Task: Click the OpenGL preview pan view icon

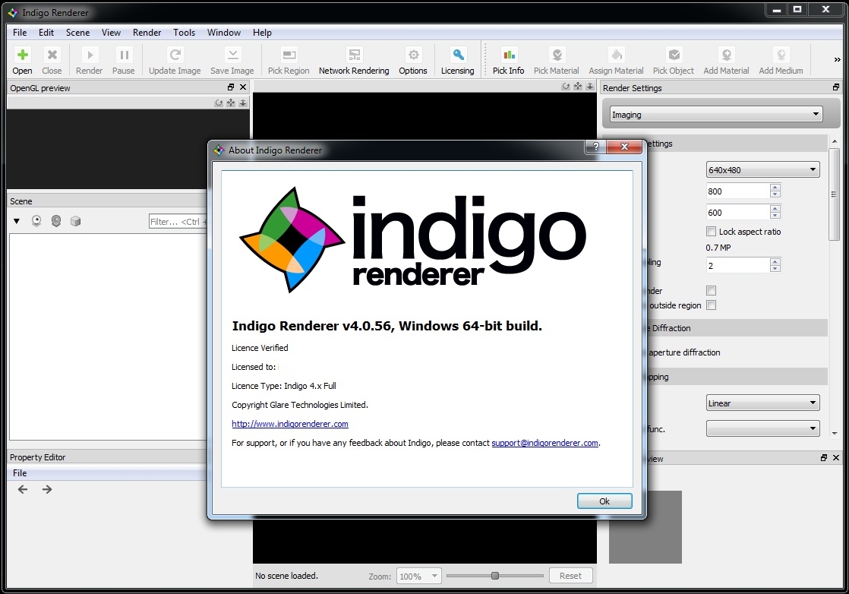Action: (x=231, y=103)
